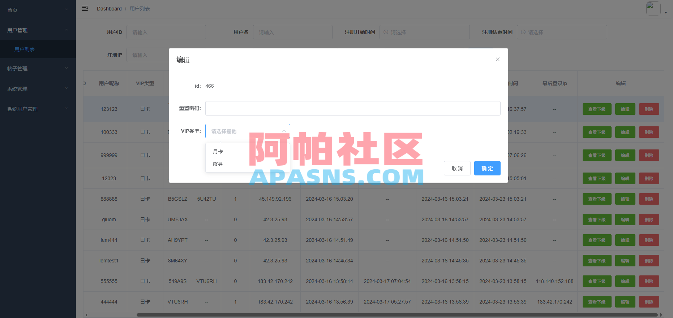The width and height of the screenshot is (673, 318).
Task: Click 编辑 for user 888888
Action: click(x=625, y=199)
